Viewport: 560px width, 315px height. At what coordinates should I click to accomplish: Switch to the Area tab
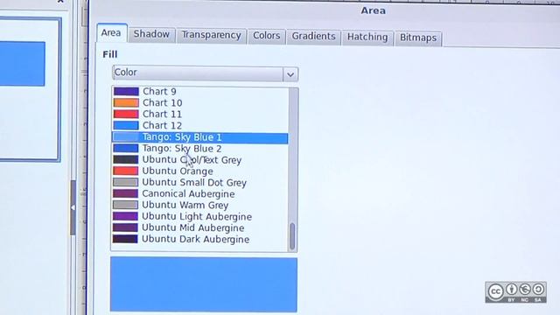point(111,33)
